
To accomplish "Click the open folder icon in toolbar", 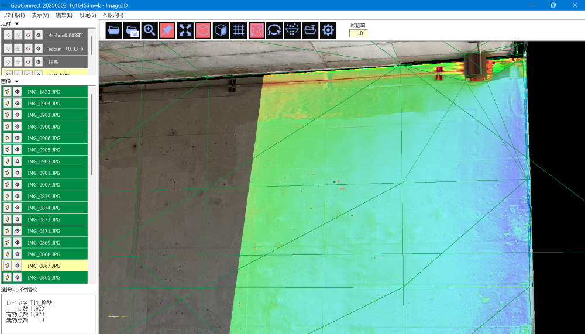I will click(115, 30).
